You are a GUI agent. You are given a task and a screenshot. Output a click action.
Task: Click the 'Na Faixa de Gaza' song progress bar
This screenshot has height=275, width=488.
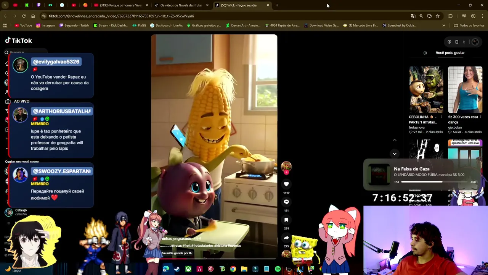pos(434,182)
